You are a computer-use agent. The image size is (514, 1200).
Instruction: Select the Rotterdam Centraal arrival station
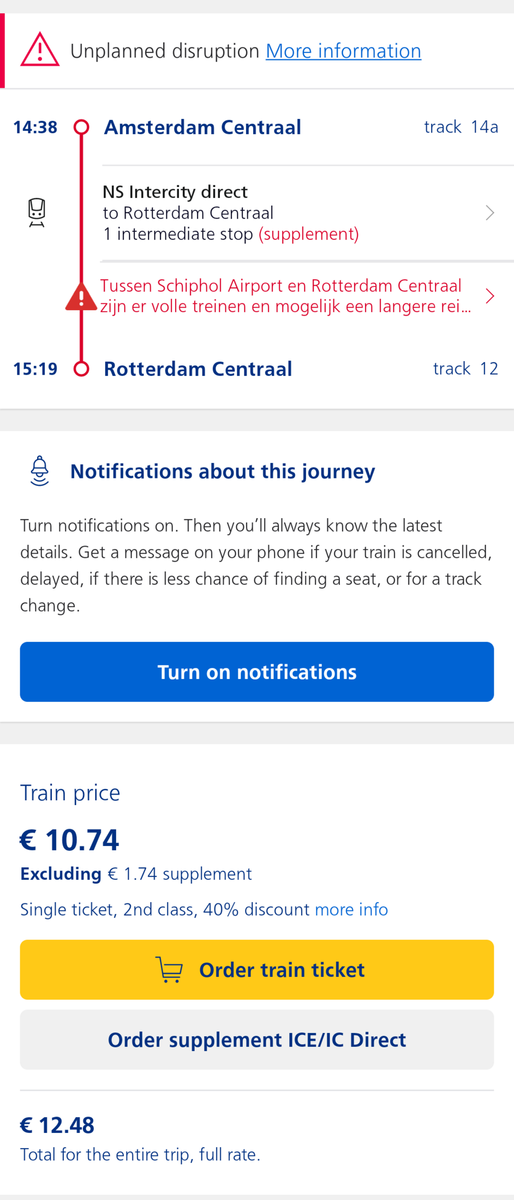pyautogui.click(x=198, y=369)
